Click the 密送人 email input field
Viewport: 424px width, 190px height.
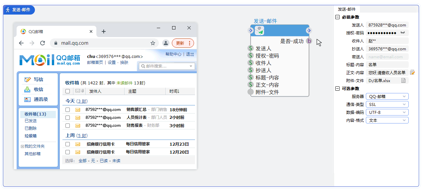pyautogui.click(x=387, y=57)
